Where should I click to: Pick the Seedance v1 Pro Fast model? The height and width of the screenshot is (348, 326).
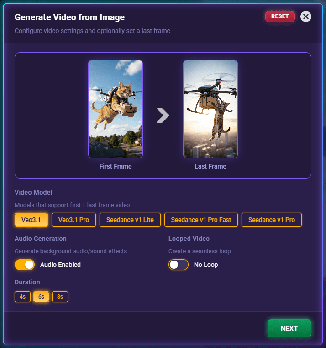(201, 220)
